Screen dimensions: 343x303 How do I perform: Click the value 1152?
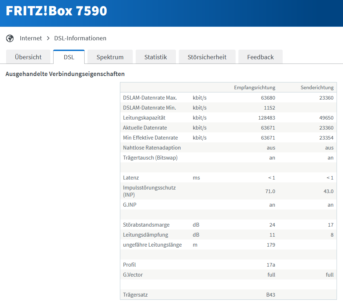tap(269, 108)
